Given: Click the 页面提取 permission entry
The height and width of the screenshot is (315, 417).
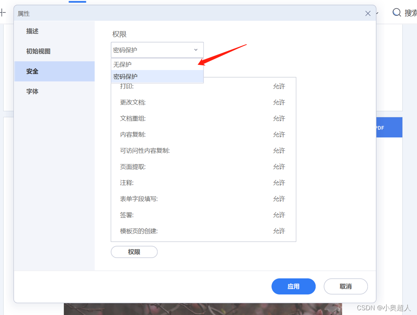Looking at the screenshot, I should (203, 167).
